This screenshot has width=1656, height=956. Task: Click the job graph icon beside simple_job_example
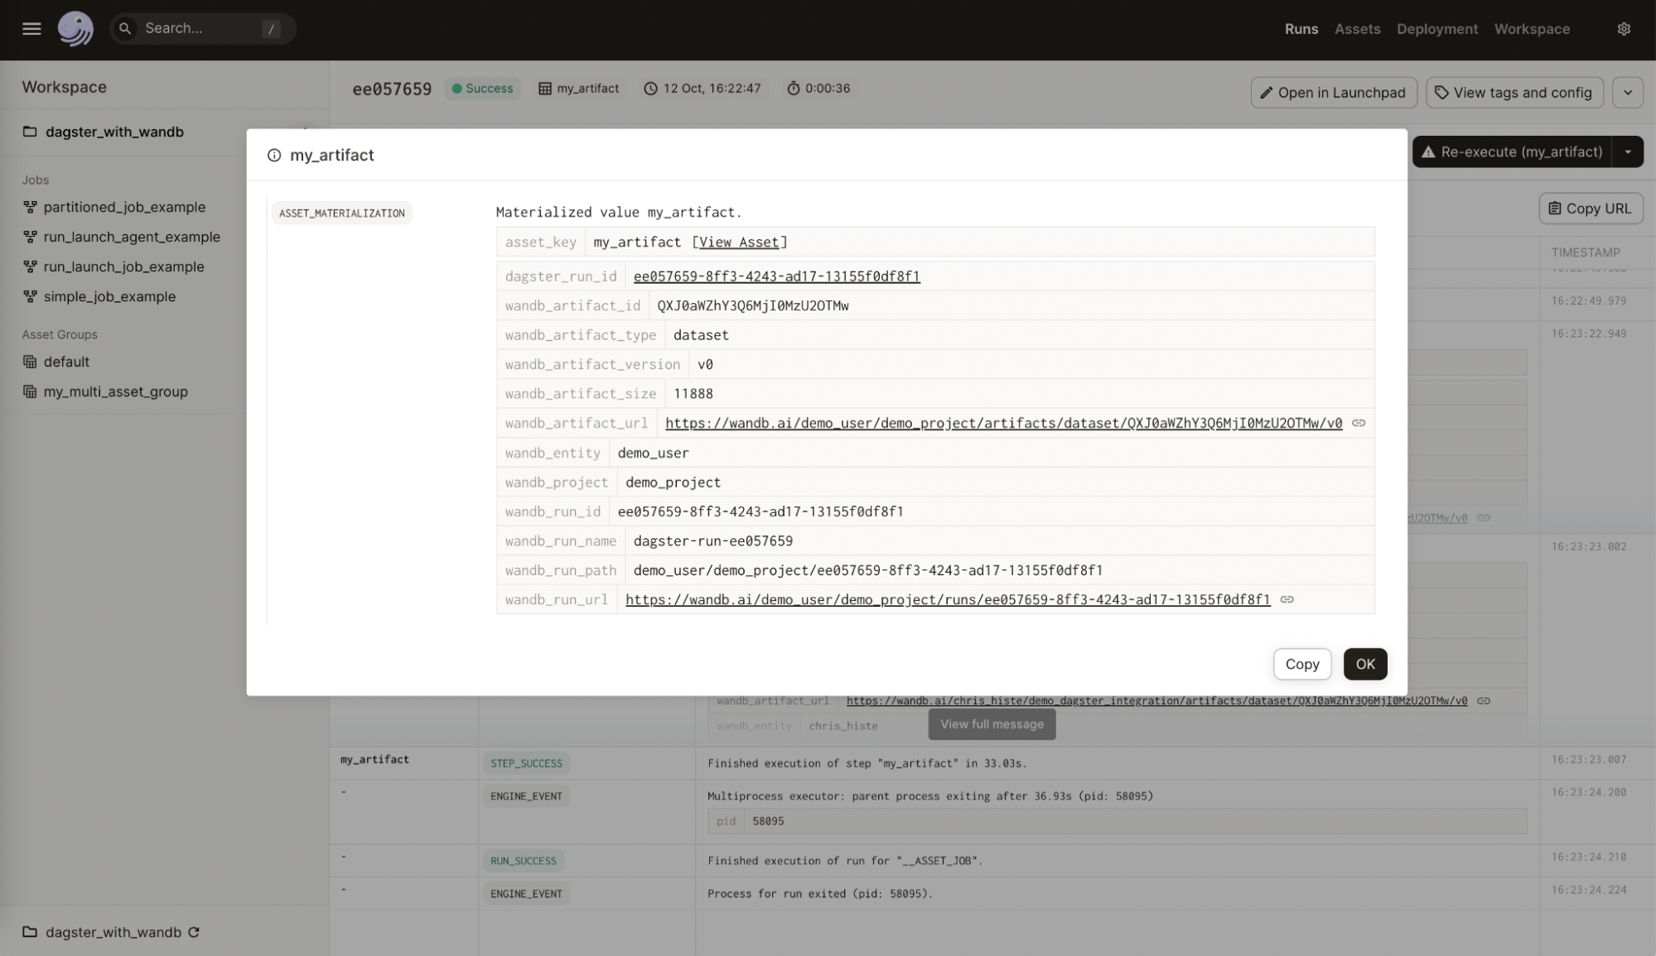pyautogui.click(x=31, y=296)
